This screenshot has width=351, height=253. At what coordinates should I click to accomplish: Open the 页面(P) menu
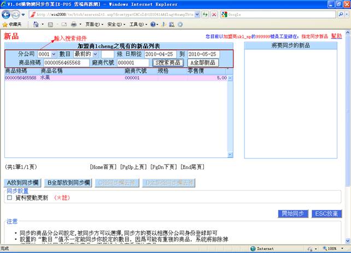coord(92,25)
